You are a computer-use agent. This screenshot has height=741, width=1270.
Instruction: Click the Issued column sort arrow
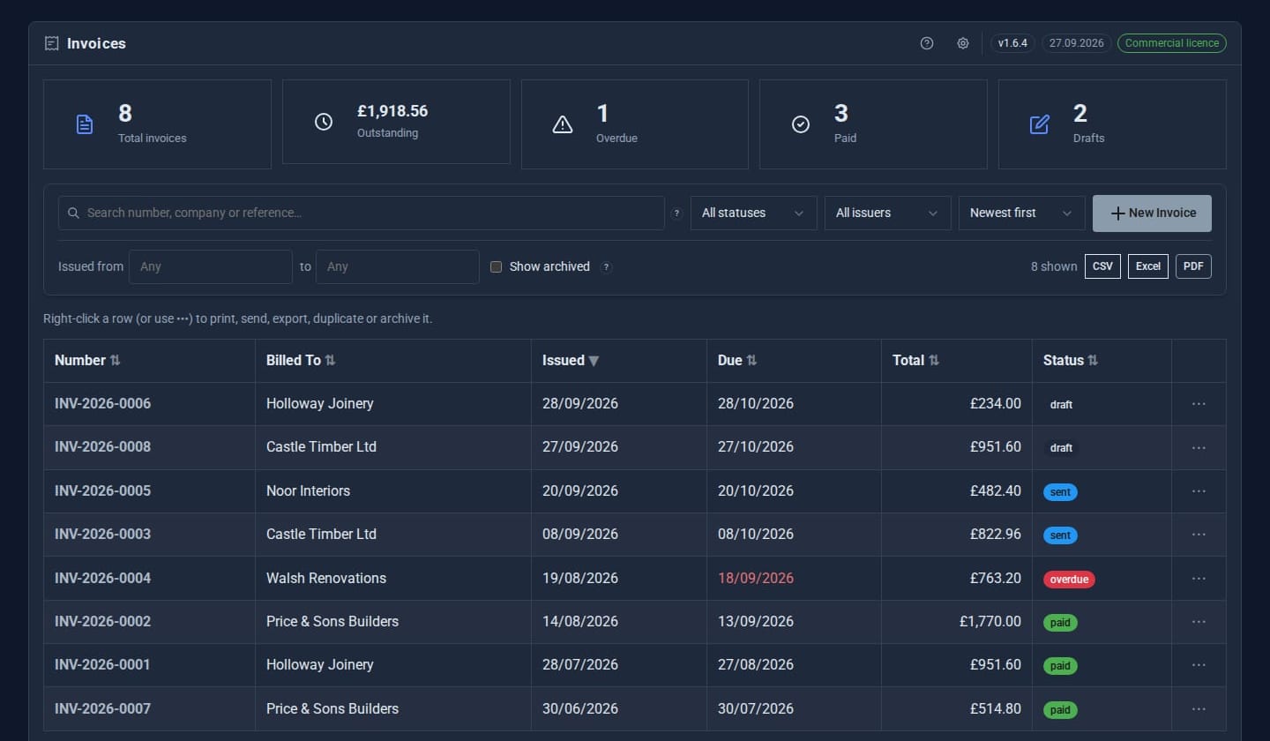[x=594, y=361]
